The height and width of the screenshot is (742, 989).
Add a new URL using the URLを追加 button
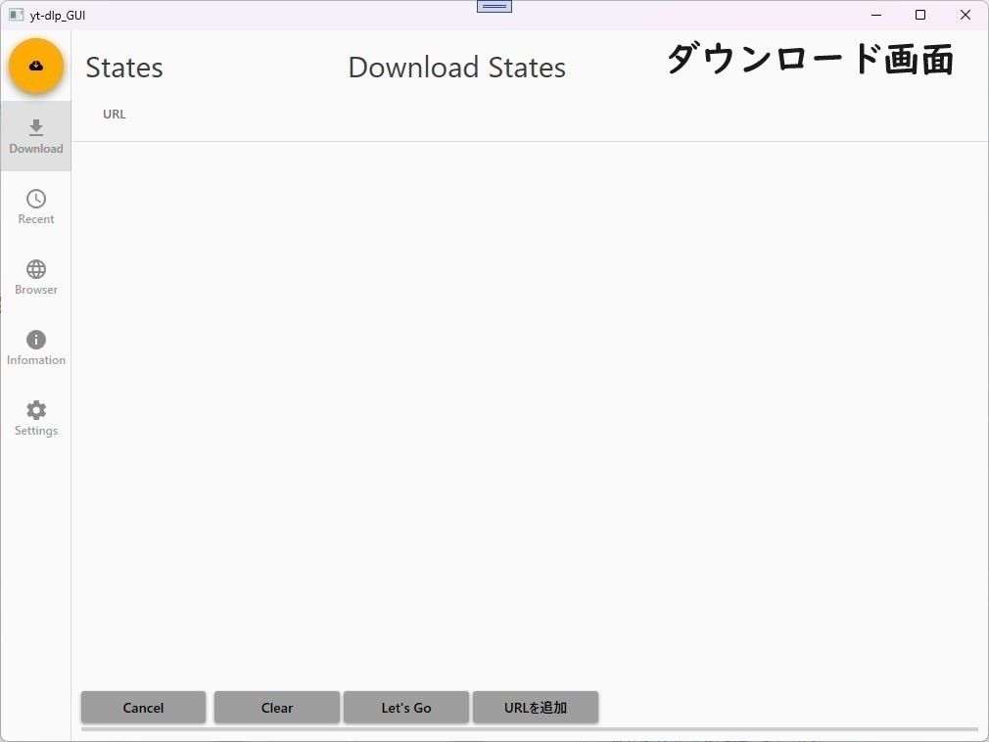[536, 707]
